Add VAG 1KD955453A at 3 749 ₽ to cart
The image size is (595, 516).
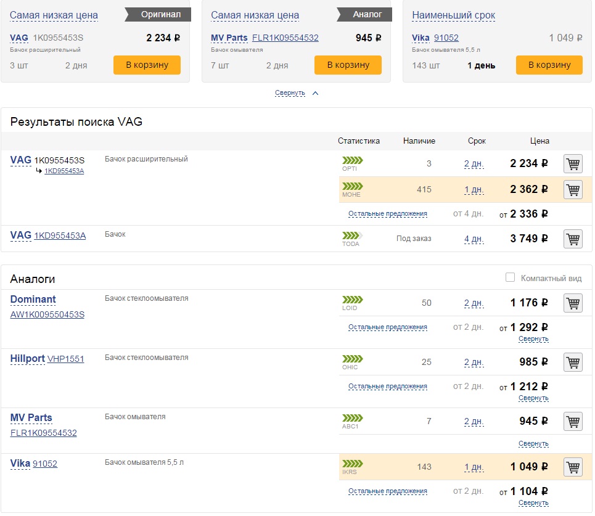point(573,239)
